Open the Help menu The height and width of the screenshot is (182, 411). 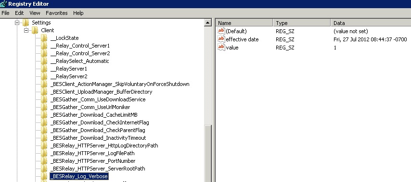(x=78, y=13)
